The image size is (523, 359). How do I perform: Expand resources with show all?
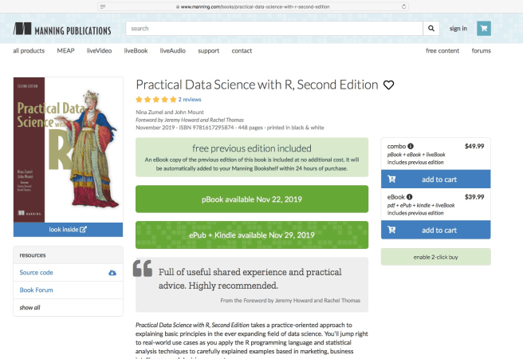point(30,307)
